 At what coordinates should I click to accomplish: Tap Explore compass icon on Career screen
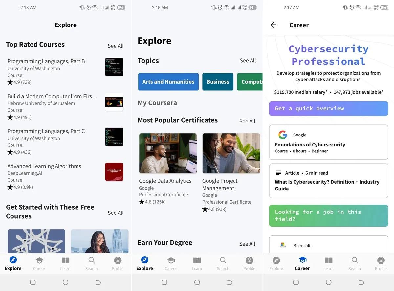[x=276, y=260]
